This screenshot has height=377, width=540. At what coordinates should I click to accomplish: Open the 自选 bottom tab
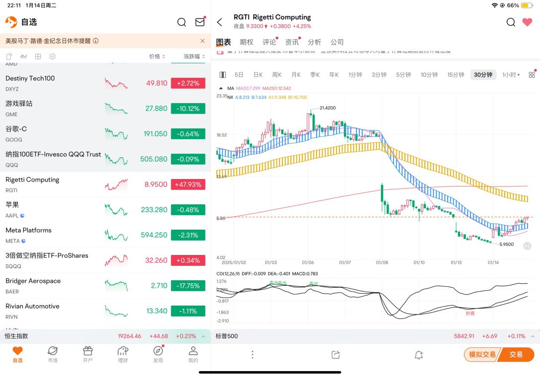(17, 355)
